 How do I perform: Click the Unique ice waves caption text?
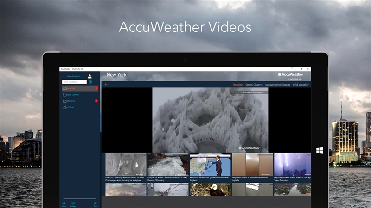(x=167, y=179)
